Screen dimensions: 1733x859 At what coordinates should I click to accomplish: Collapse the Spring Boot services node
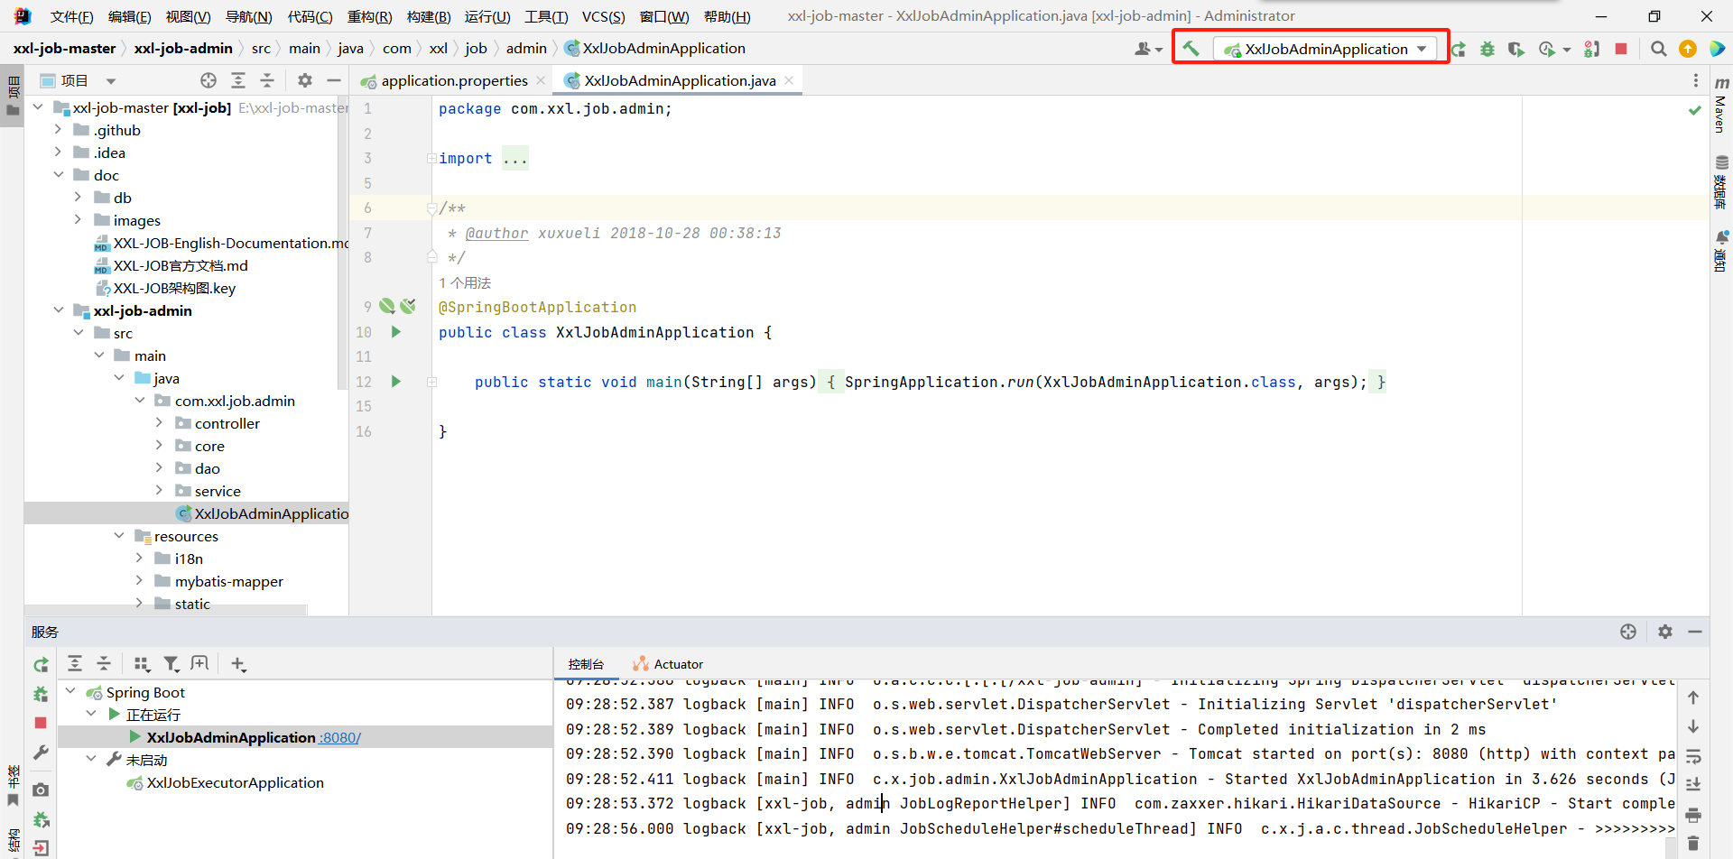point(70,692)
